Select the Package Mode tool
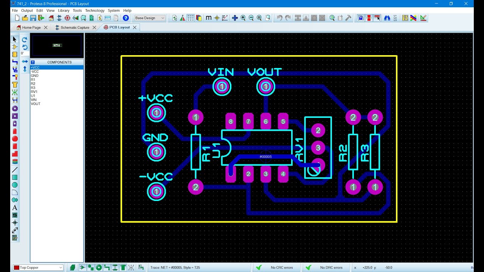This screenshot has width=484, height=272. coord(15,54)
